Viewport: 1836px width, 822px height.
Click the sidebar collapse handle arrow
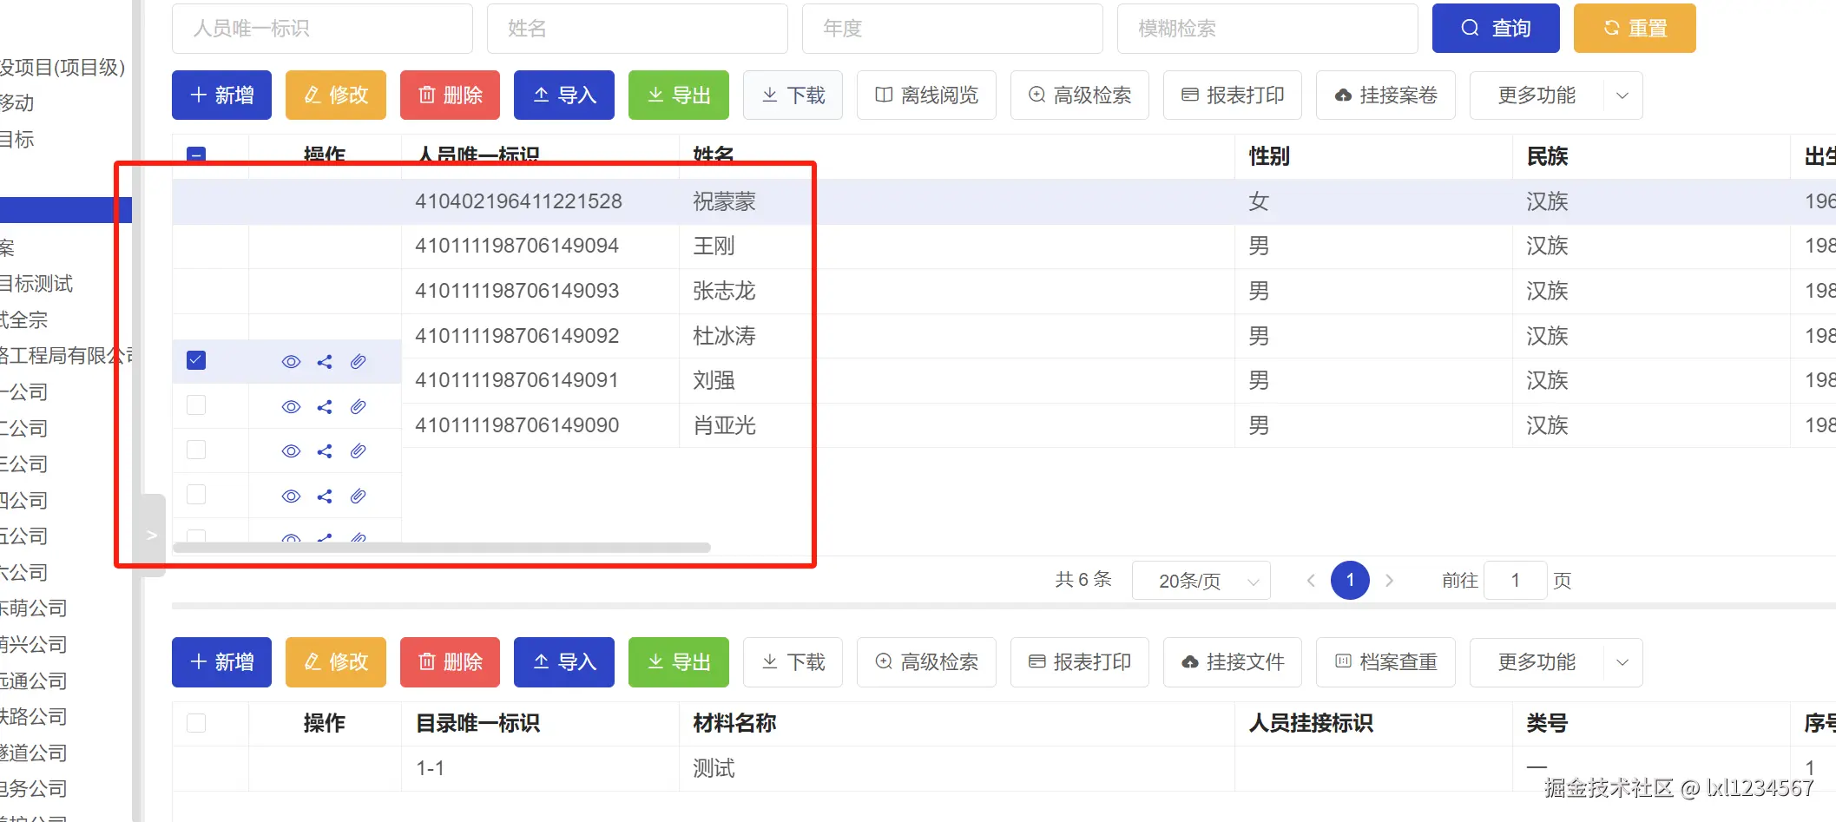pos(152,535)
